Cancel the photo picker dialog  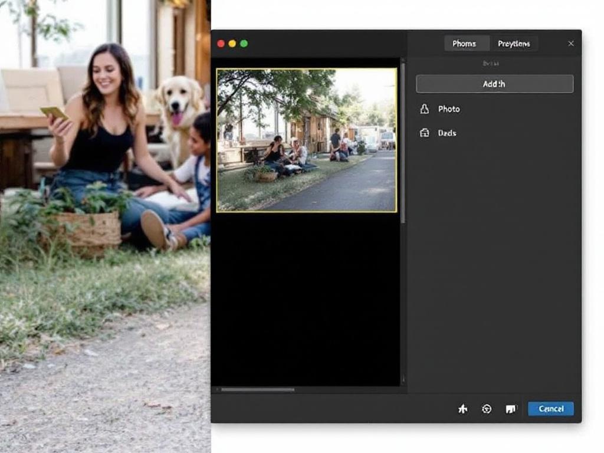pyautogui.click(x=550, y=408)
